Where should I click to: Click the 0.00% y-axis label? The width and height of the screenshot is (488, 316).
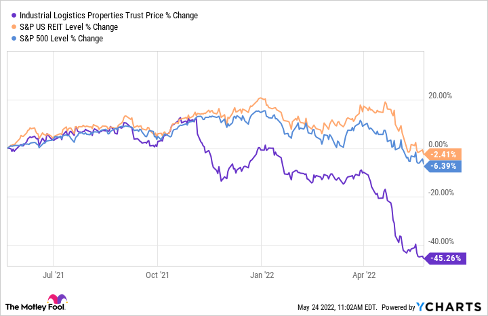(442, 144)
